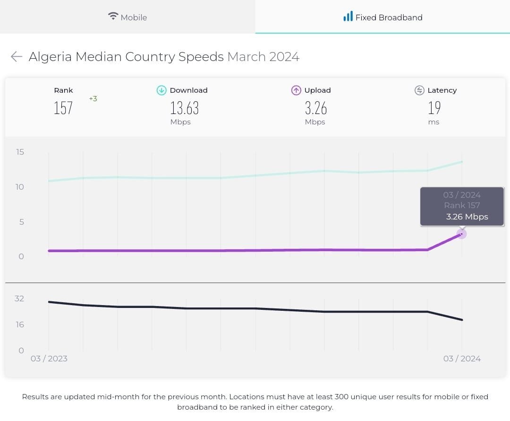Switch to the Mobile tab

click(127, 17)
